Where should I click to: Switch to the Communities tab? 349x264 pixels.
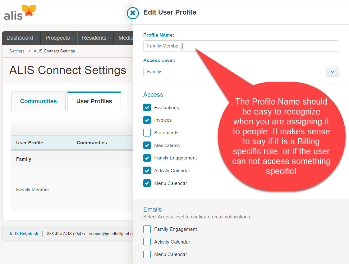tap(38, 101)
